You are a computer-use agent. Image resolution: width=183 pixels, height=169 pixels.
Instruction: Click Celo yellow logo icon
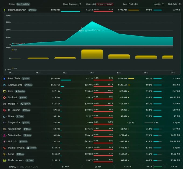(4, 91)
